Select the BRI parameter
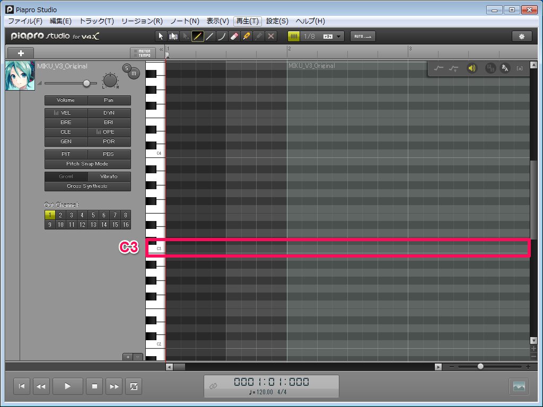 pos(109,122)
